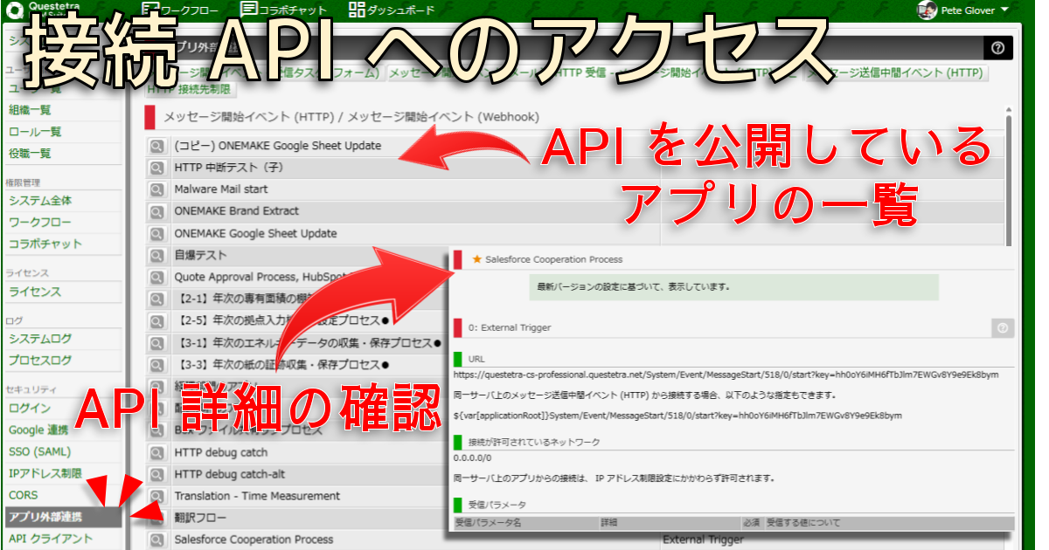Open the コラボチャット top menu
The height and width of the screenshot is (550, 1049).
pyautogui.click(x=286, y=10)
